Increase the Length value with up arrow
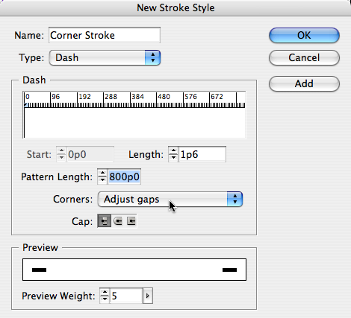Viewport: 351px width, 318px height. click(x=173, y=151)
